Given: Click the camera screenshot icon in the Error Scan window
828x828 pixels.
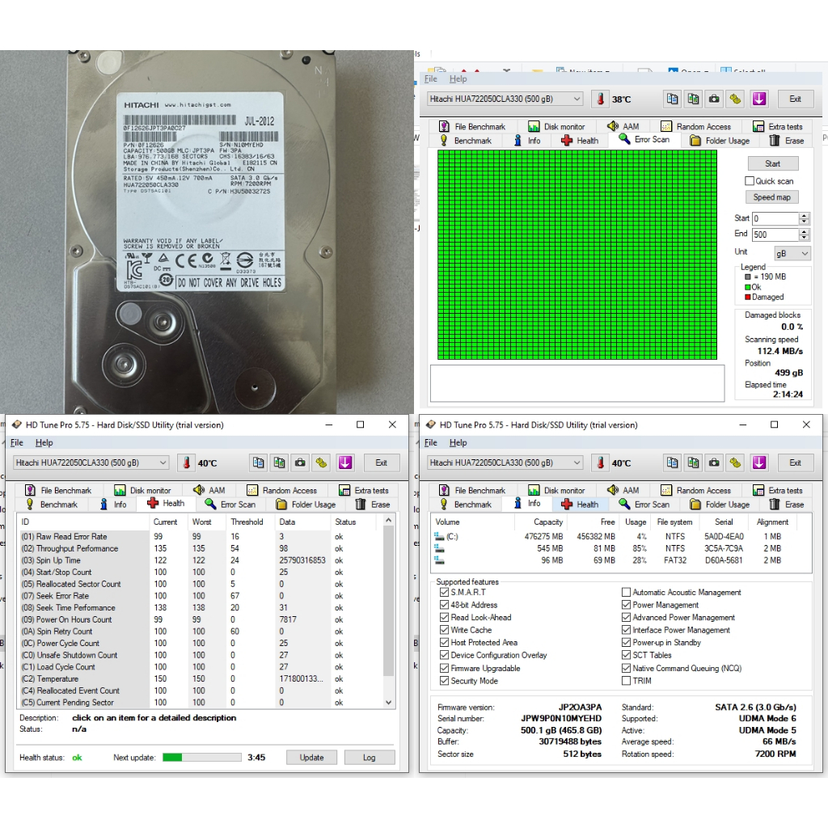Looking at the screenshot, I should pos(714,99).
